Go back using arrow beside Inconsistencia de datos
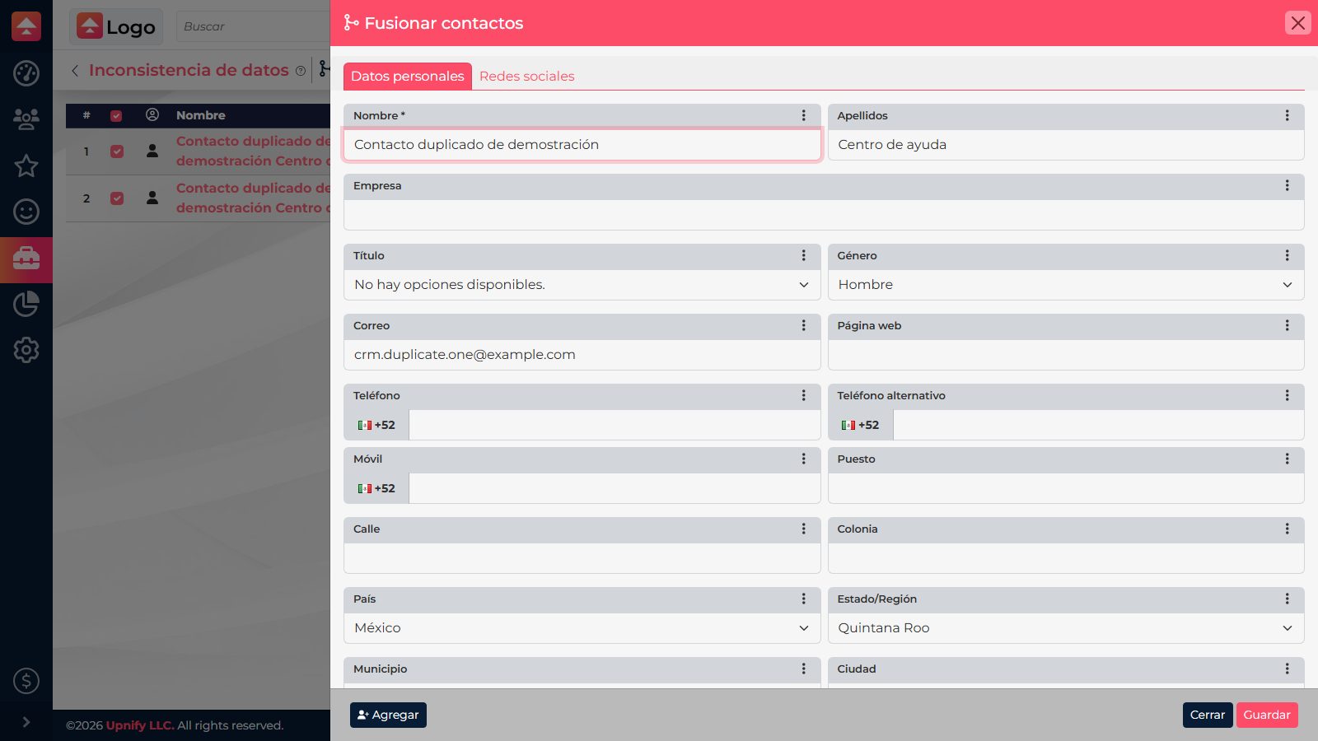1318x741 pixels. [x=75, y=71]
